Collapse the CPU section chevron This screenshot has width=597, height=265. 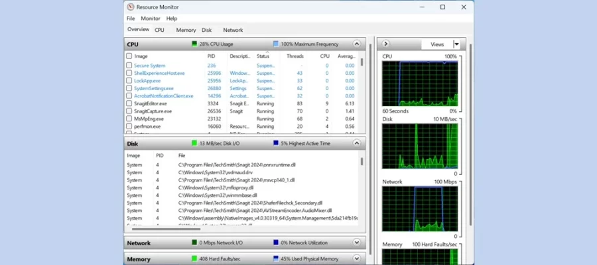point(356,44)
